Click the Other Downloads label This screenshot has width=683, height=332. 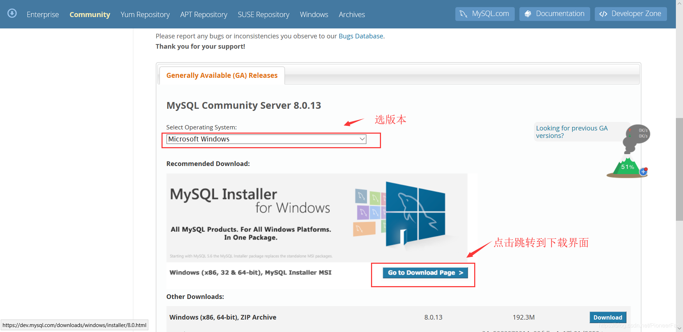tap(195, 297)
